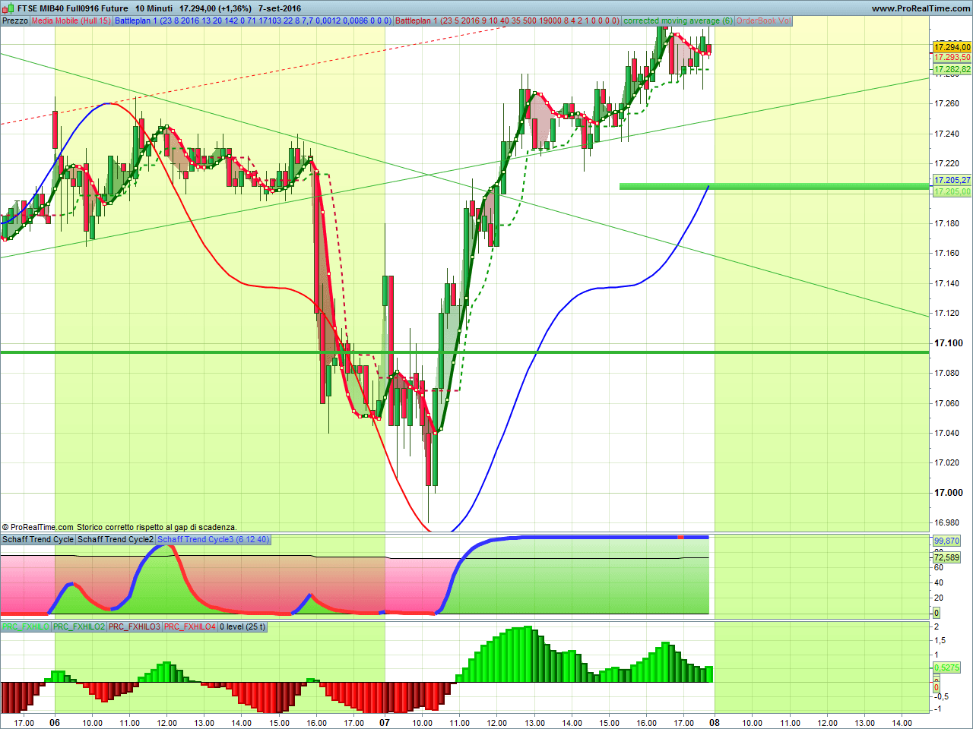This screenshot has height=729, width=973.
Task: Select the PRC_FXHILO label
Action: pos(26,626)
